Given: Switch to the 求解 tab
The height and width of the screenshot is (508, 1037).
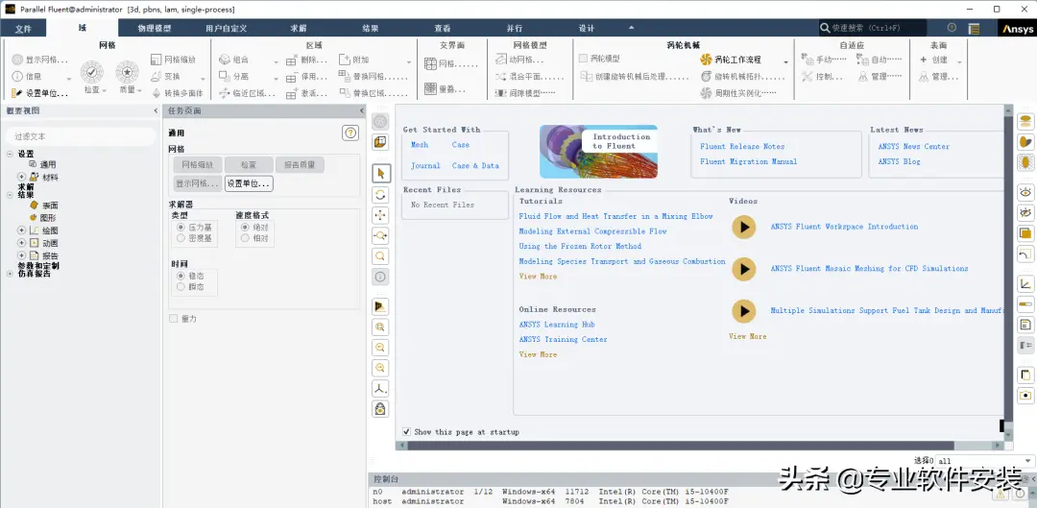Looking at the screenshot, I should [299, 29].
